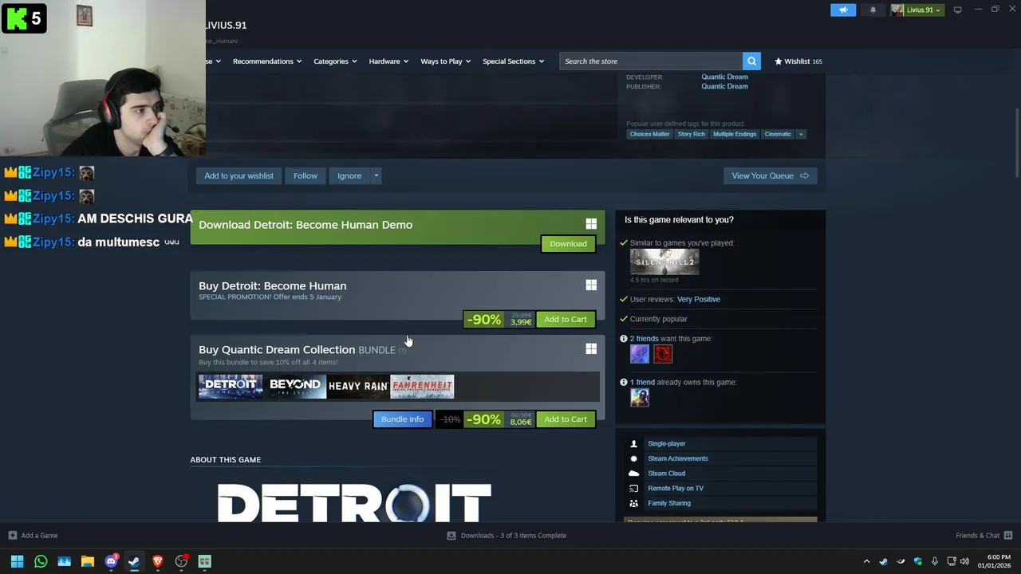
Task: Open the Steam Cloud feature link
Action: 666,474
